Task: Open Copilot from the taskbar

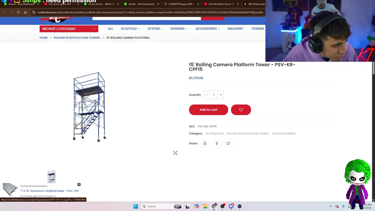Action: [x=196, y=206]
